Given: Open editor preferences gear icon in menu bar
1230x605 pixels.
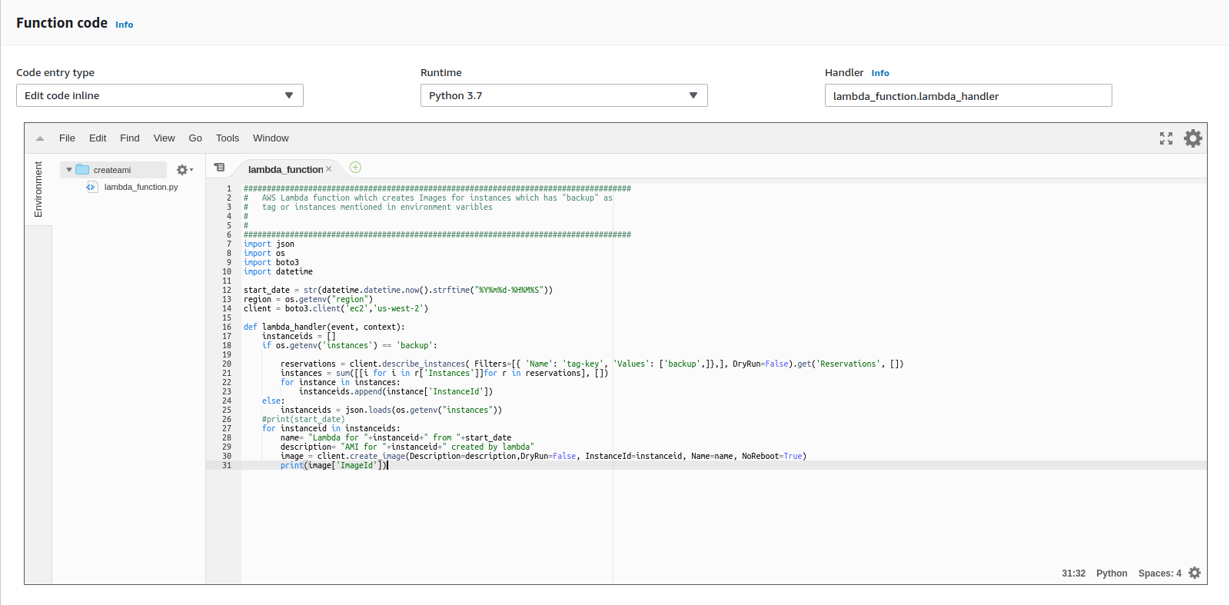Looking at the screenshot, I should pyautogui.click(x=1193, y=138).
